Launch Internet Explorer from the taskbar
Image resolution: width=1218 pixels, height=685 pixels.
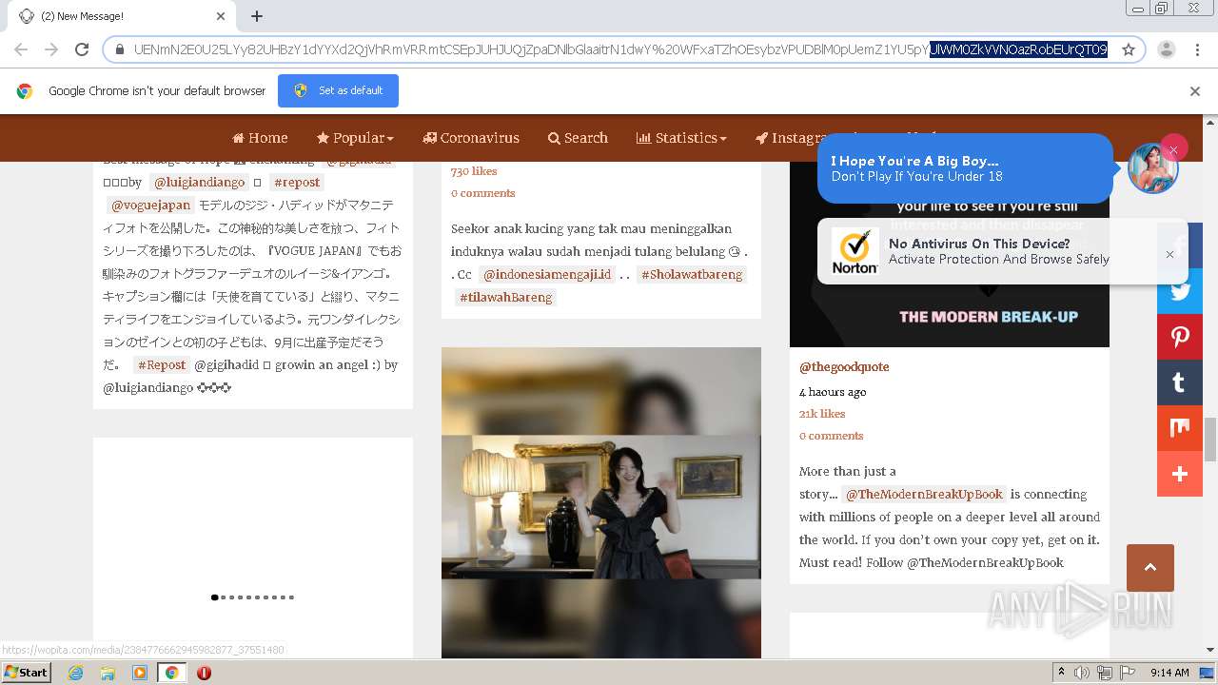75,673
